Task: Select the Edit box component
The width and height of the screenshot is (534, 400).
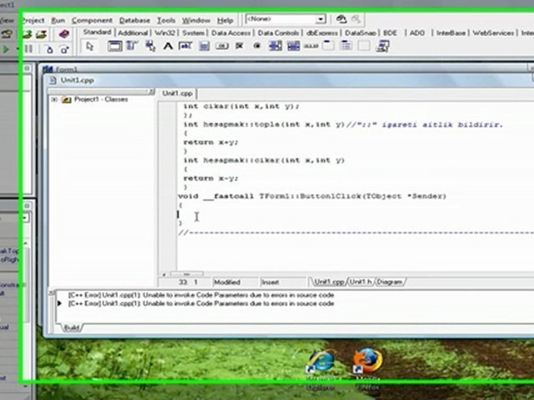Action: coord(185,46)
